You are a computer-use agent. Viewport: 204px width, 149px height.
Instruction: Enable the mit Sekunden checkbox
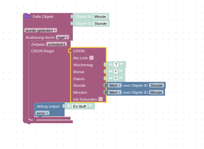coord(101,99)
